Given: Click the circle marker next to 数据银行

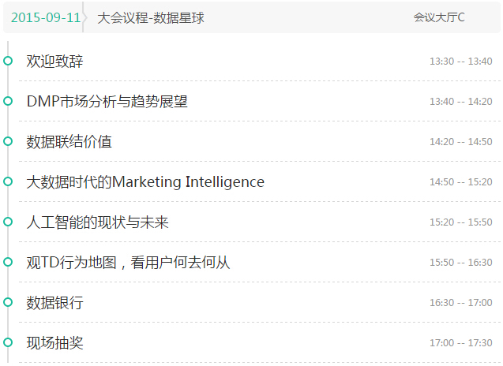Looking at the screenshot, I should coord(8,302).
